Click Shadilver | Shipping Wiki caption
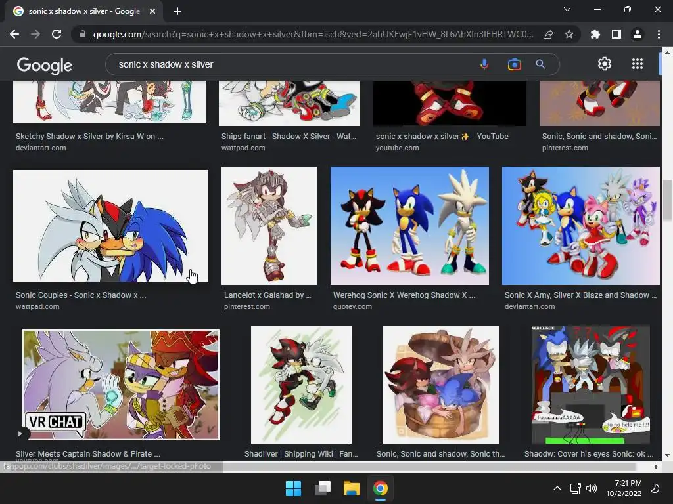Viewport: 673px width, 504px height. (x=301, y=454)
